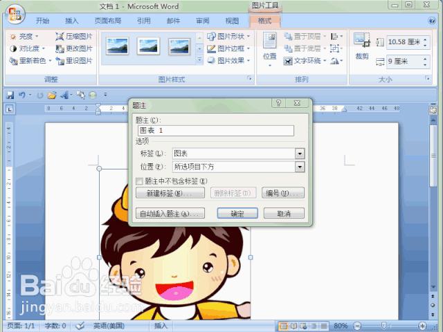
Task: Open the 页面布局 (Page Layout) tab
Action: [107, 21]
